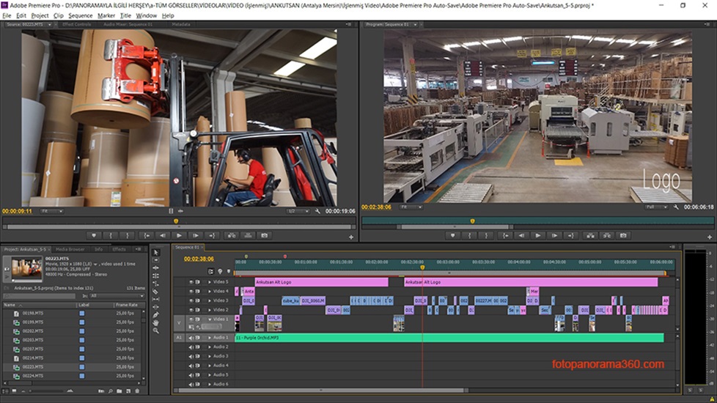Mute Audio 1 track speaker
Screen dimensions: 717x403
pyautogui.click(x=191, y=338)
